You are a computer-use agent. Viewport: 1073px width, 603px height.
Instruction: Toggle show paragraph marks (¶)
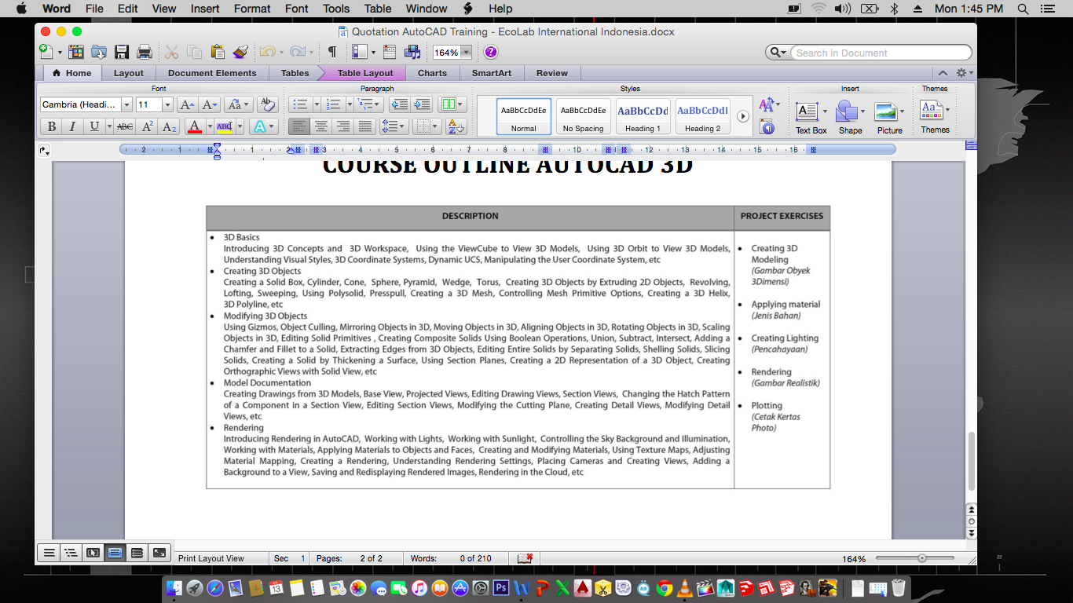coord(331,53)
